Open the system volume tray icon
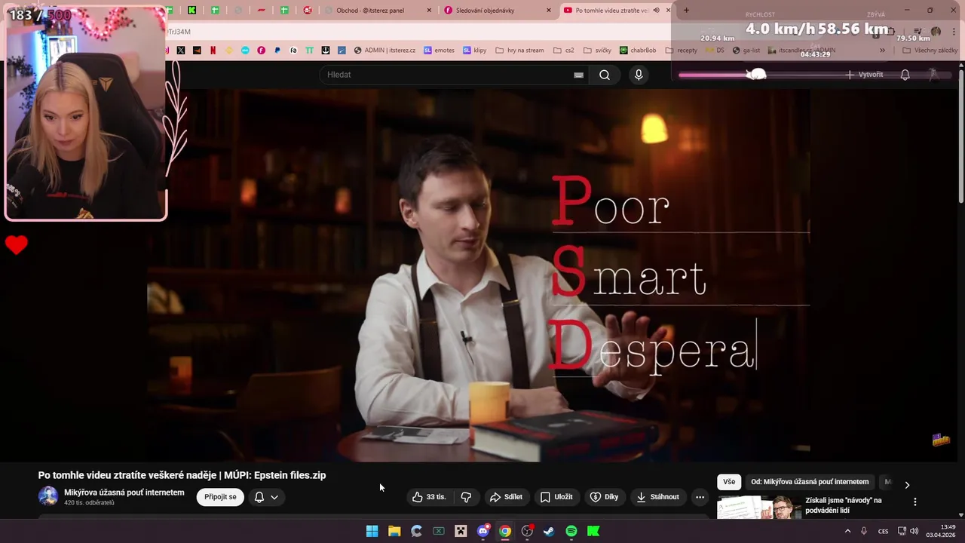This screenshot has width=965, height=543. tap(914, 531)
